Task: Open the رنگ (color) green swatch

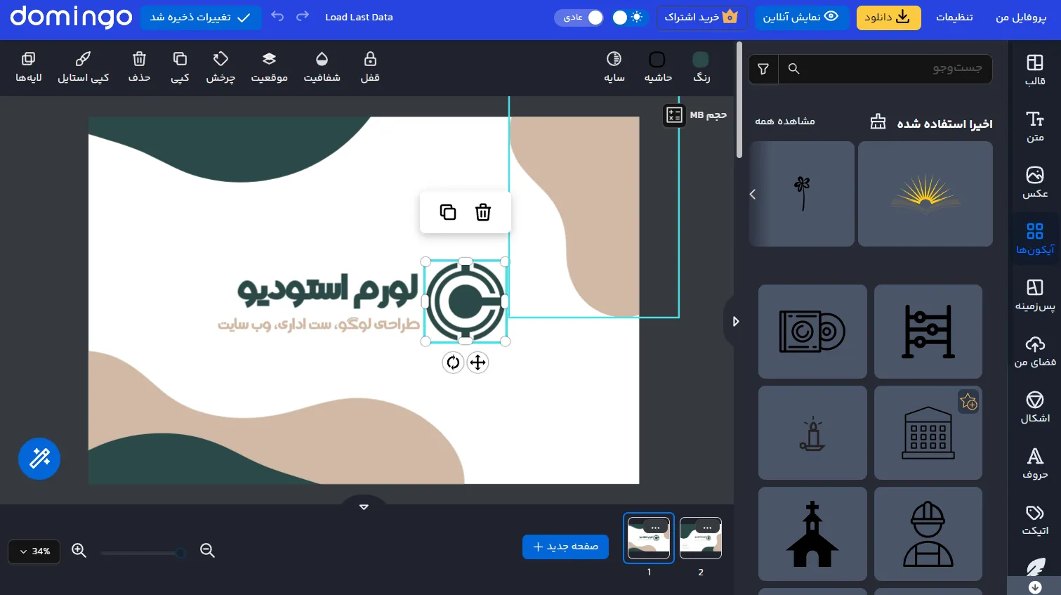Action: [701, 60]
